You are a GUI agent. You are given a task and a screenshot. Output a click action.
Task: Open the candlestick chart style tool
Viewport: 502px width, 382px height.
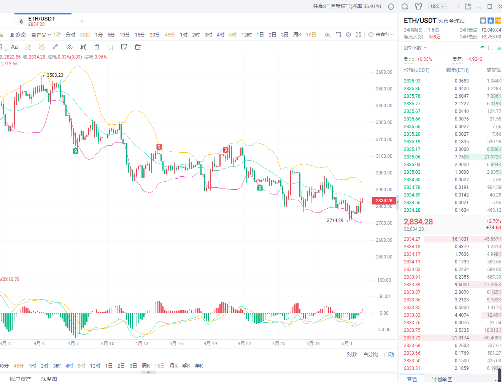pyautogui.click(x=83, y=47)
